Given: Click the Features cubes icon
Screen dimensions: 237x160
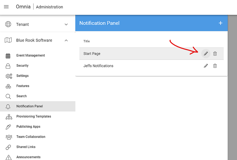Looking at the screenshot, I should [x=8, y=86].
